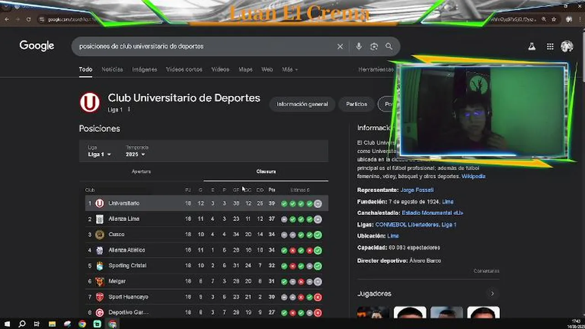Open the three-dot menu next to Liga 1
Screen dimensions: 585x329
(x=129, y=110)
